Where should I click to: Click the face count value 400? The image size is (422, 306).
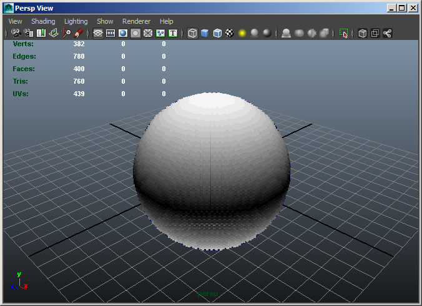79,69
